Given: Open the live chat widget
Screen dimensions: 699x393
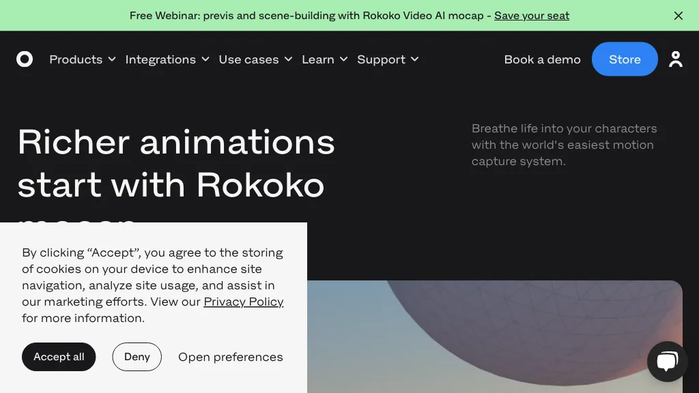Looking at the screenshot, I should [x=667, y=361].
